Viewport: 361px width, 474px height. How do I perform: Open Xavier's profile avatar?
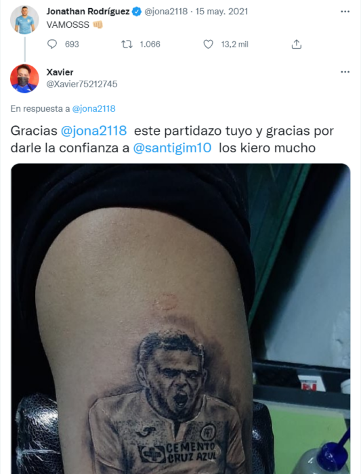(24, 79)
